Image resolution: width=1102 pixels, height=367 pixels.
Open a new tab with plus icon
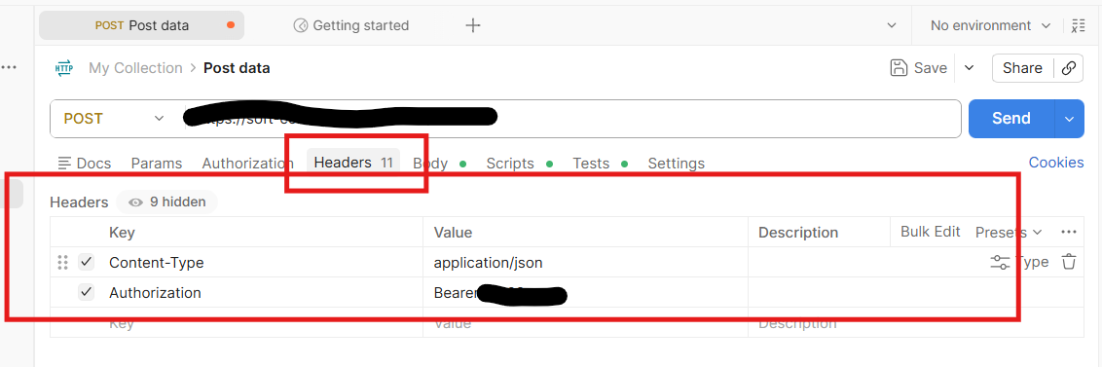click(x=473, y=25)
